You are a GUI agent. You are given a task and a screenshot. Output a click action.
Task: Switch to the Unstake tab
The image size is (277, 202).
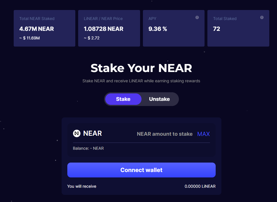pyautogui.click(x=159, y=99)
